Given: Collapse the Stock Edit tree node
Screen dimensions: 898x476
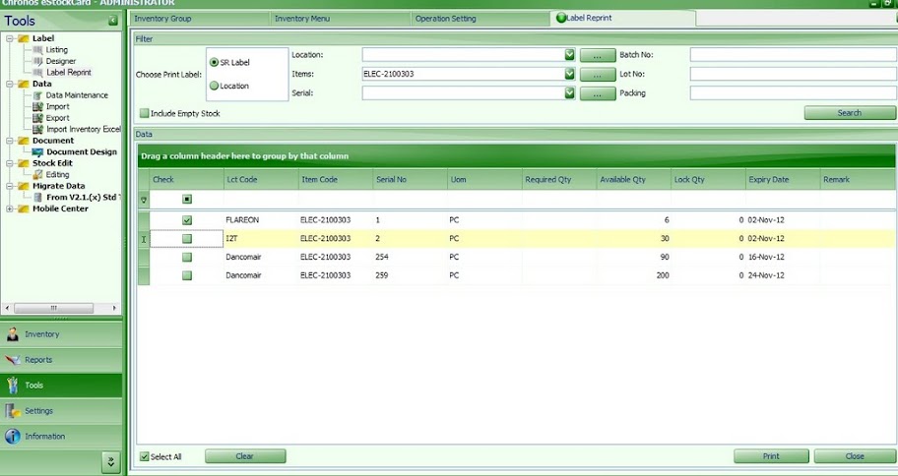Looking at the screenshot, I should tap(10, 163).
